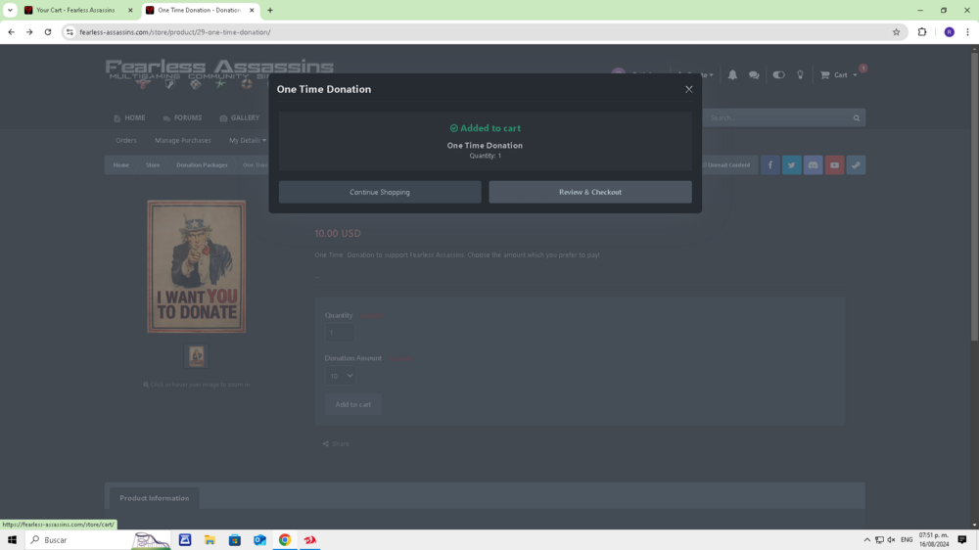Open Chrome three-dot menu
The height and width of the screenshot is (550, 979).
click(x=968, y=32)
